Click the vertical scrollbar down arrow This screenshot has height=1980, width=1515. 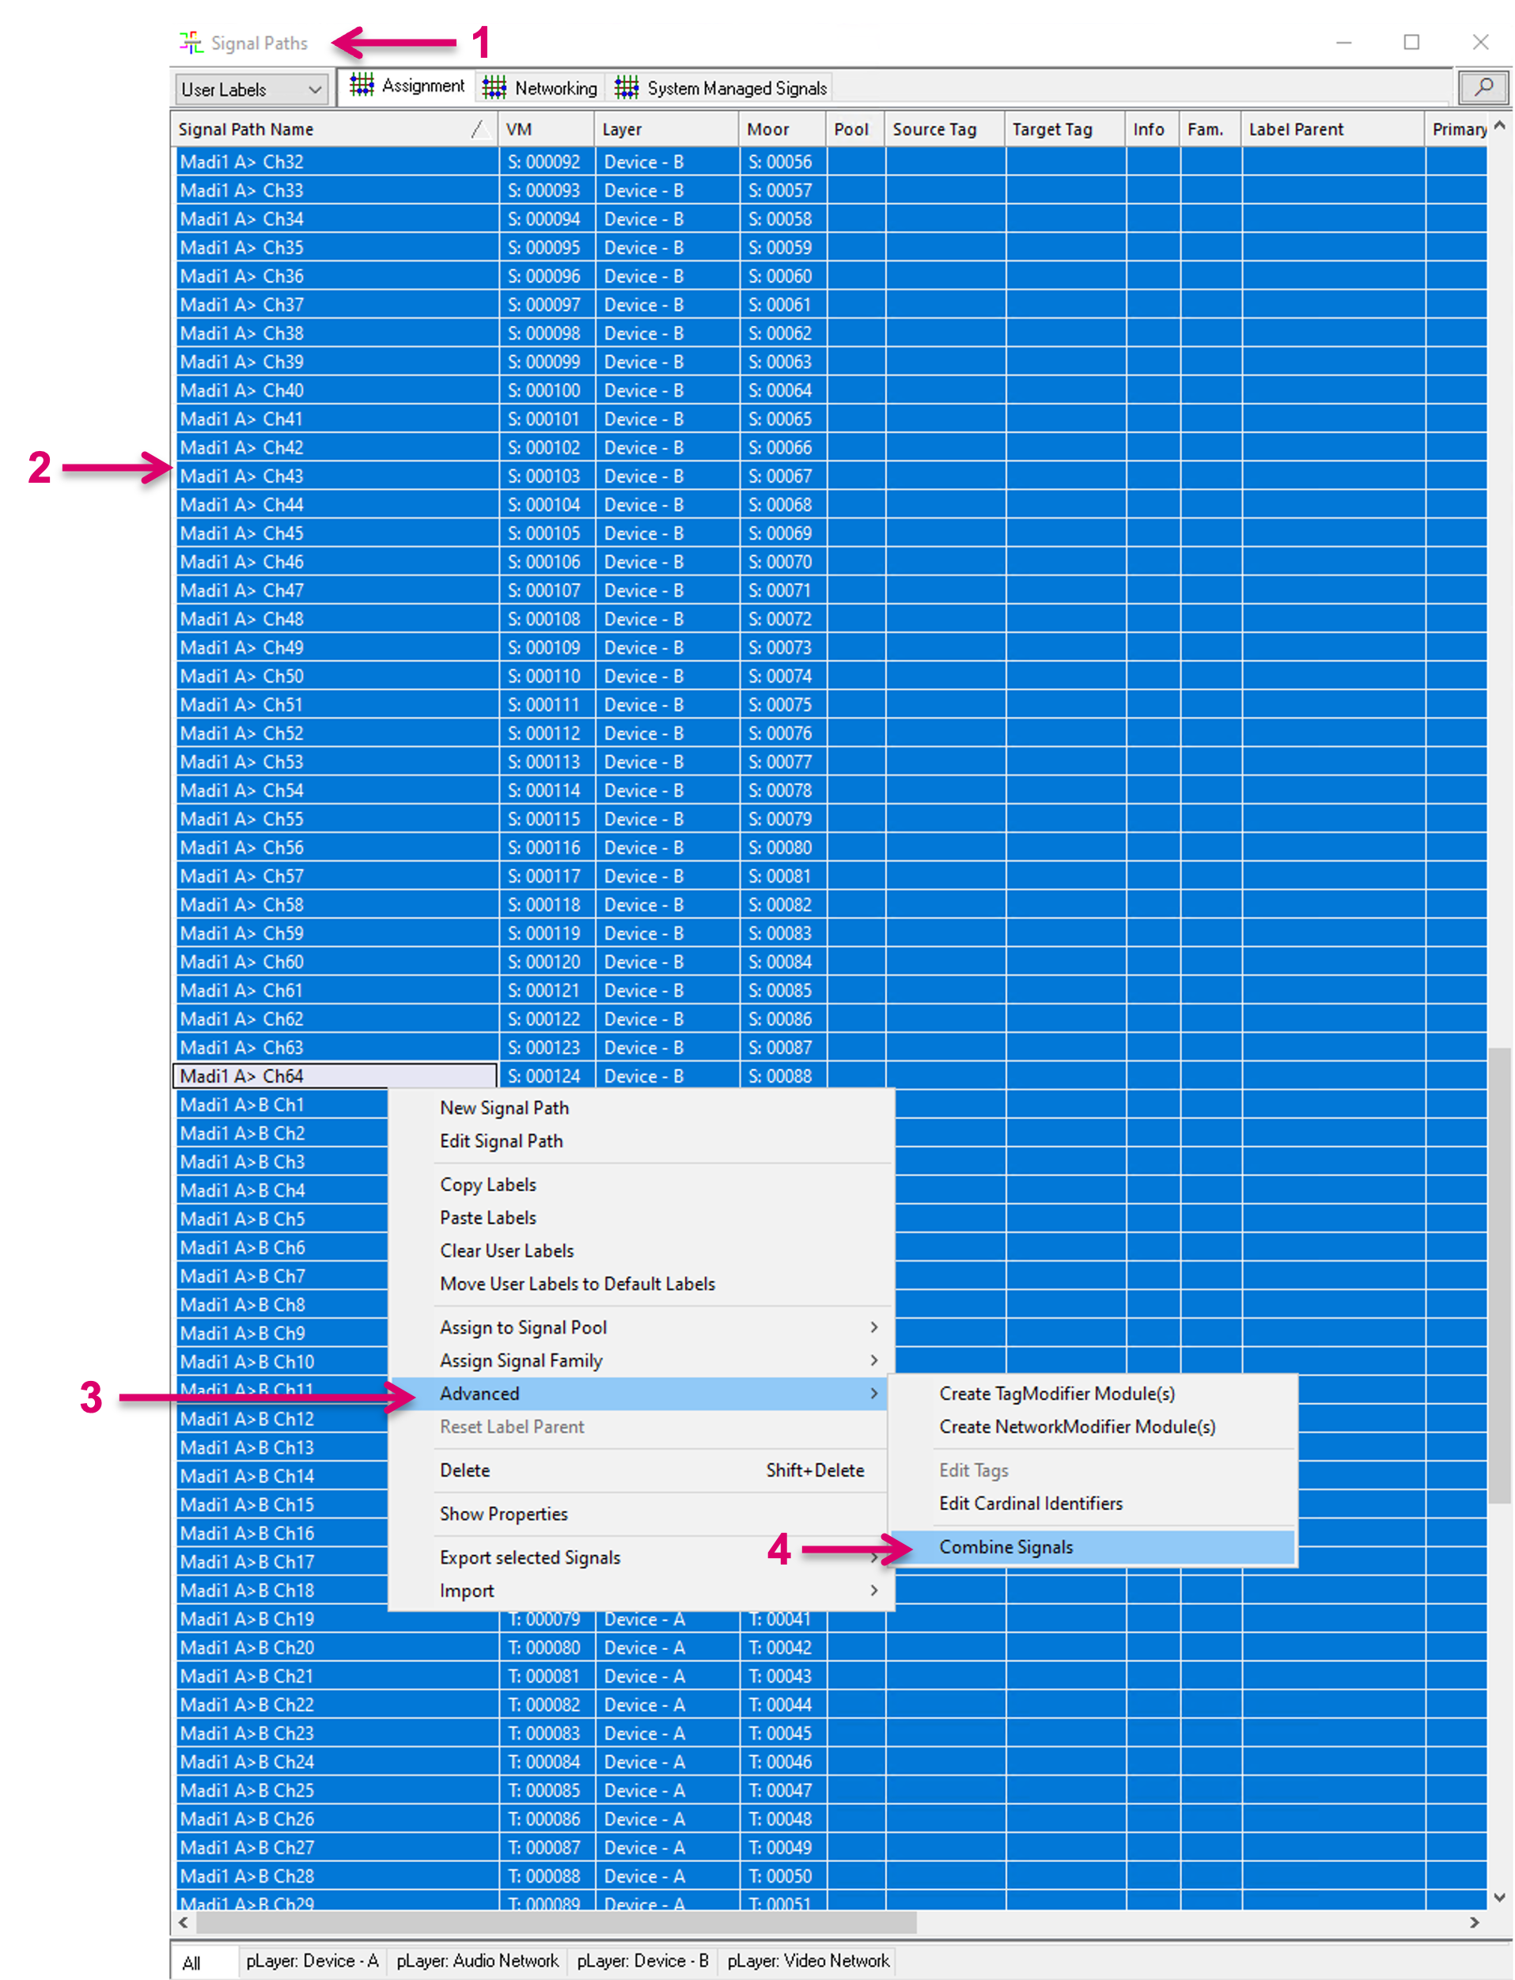click(x=1498, y=1897)
